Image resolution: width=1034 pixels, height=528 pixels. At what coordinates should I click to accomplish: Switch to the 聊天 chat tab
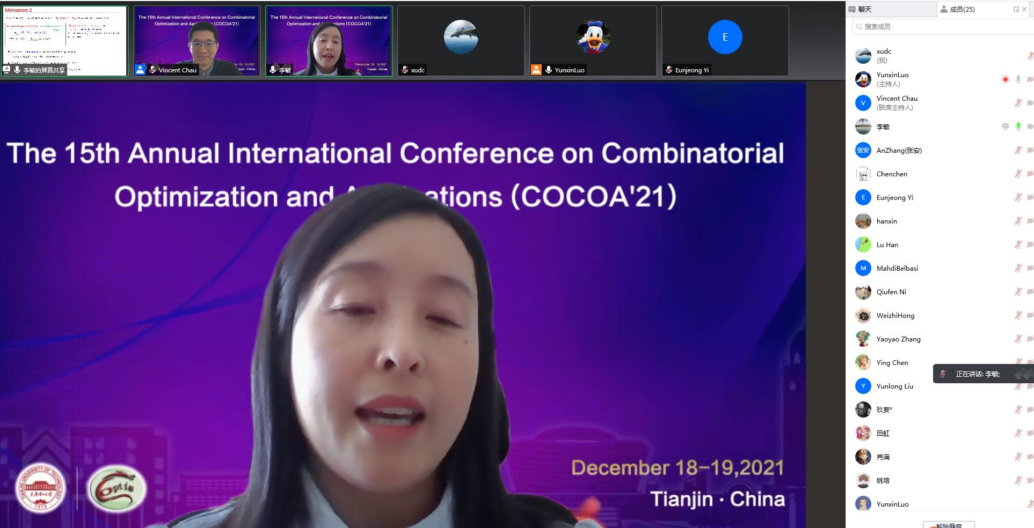[x=864, y=9]
